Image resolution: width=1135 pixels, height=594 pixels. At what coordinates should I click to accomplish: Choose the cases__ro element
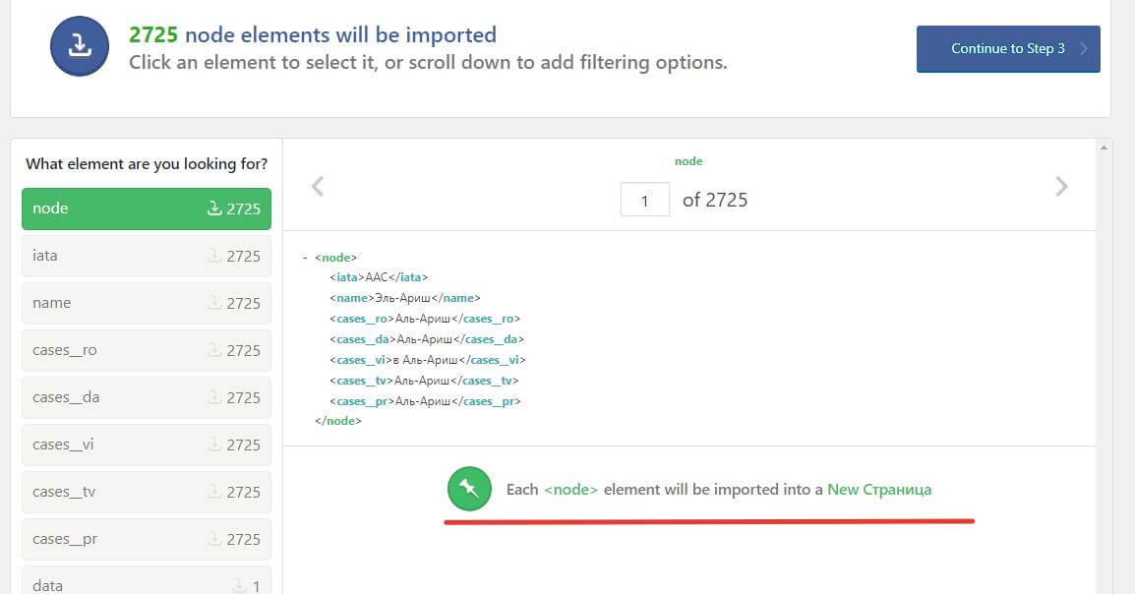tap(146, 350)
